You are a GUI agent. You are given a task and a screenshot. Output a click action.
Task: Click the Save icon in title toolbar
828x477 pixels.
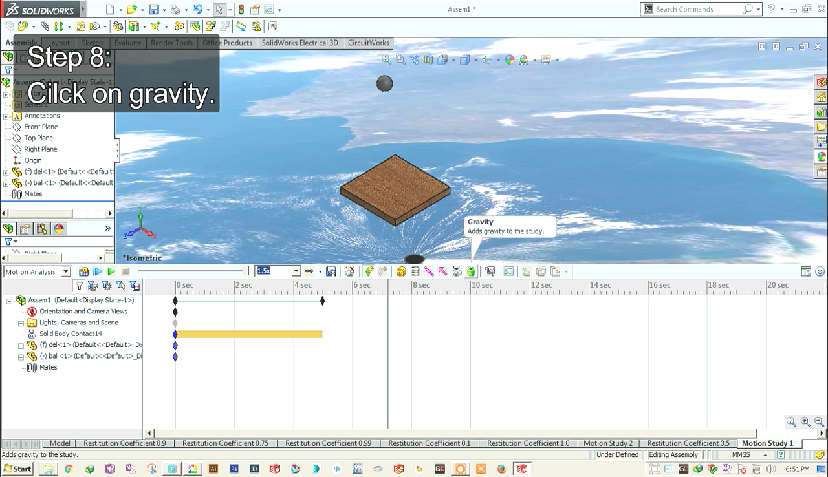[153, 9]
